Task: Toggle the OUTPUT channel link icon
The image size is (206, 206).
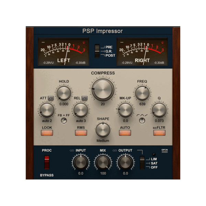Action: [115, 150]
